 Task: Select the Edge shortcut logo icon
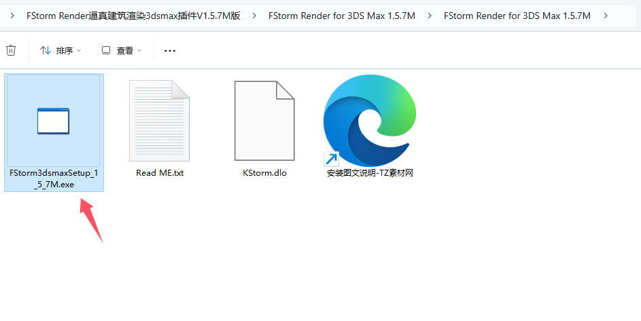pos(369,121)
